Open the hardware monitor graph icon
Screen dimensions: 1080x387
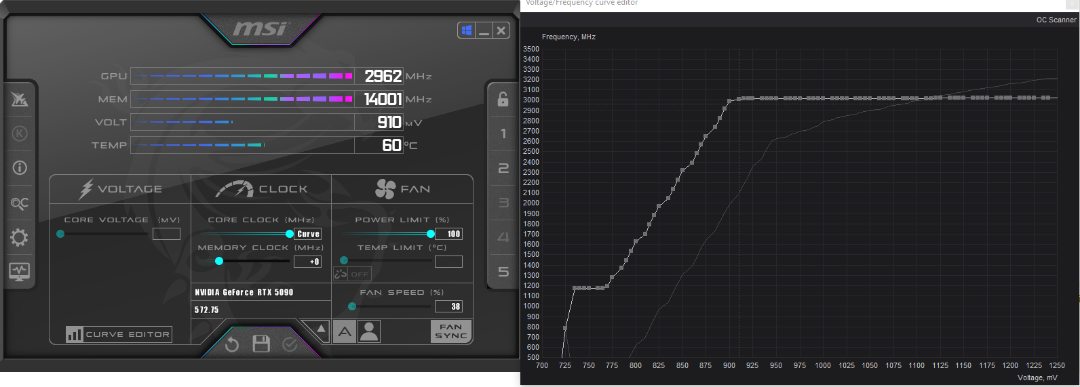pos(20,272)
